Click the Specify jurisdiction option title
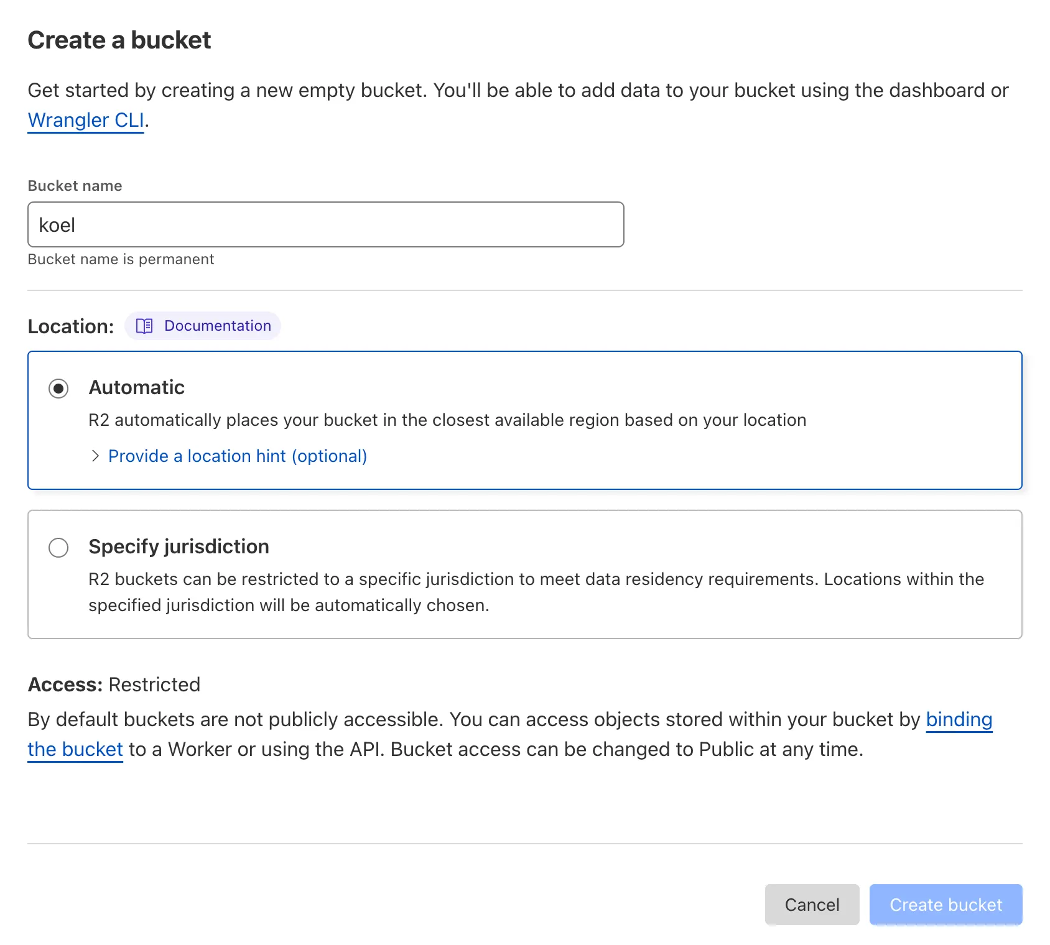This screenshot has width=1050, height=945. tap(179, 546)
